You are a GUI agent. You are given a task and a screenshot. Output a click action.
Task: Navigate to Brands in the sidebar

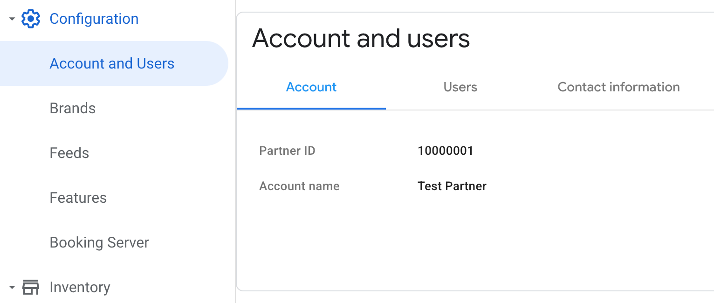coord(72,108)
